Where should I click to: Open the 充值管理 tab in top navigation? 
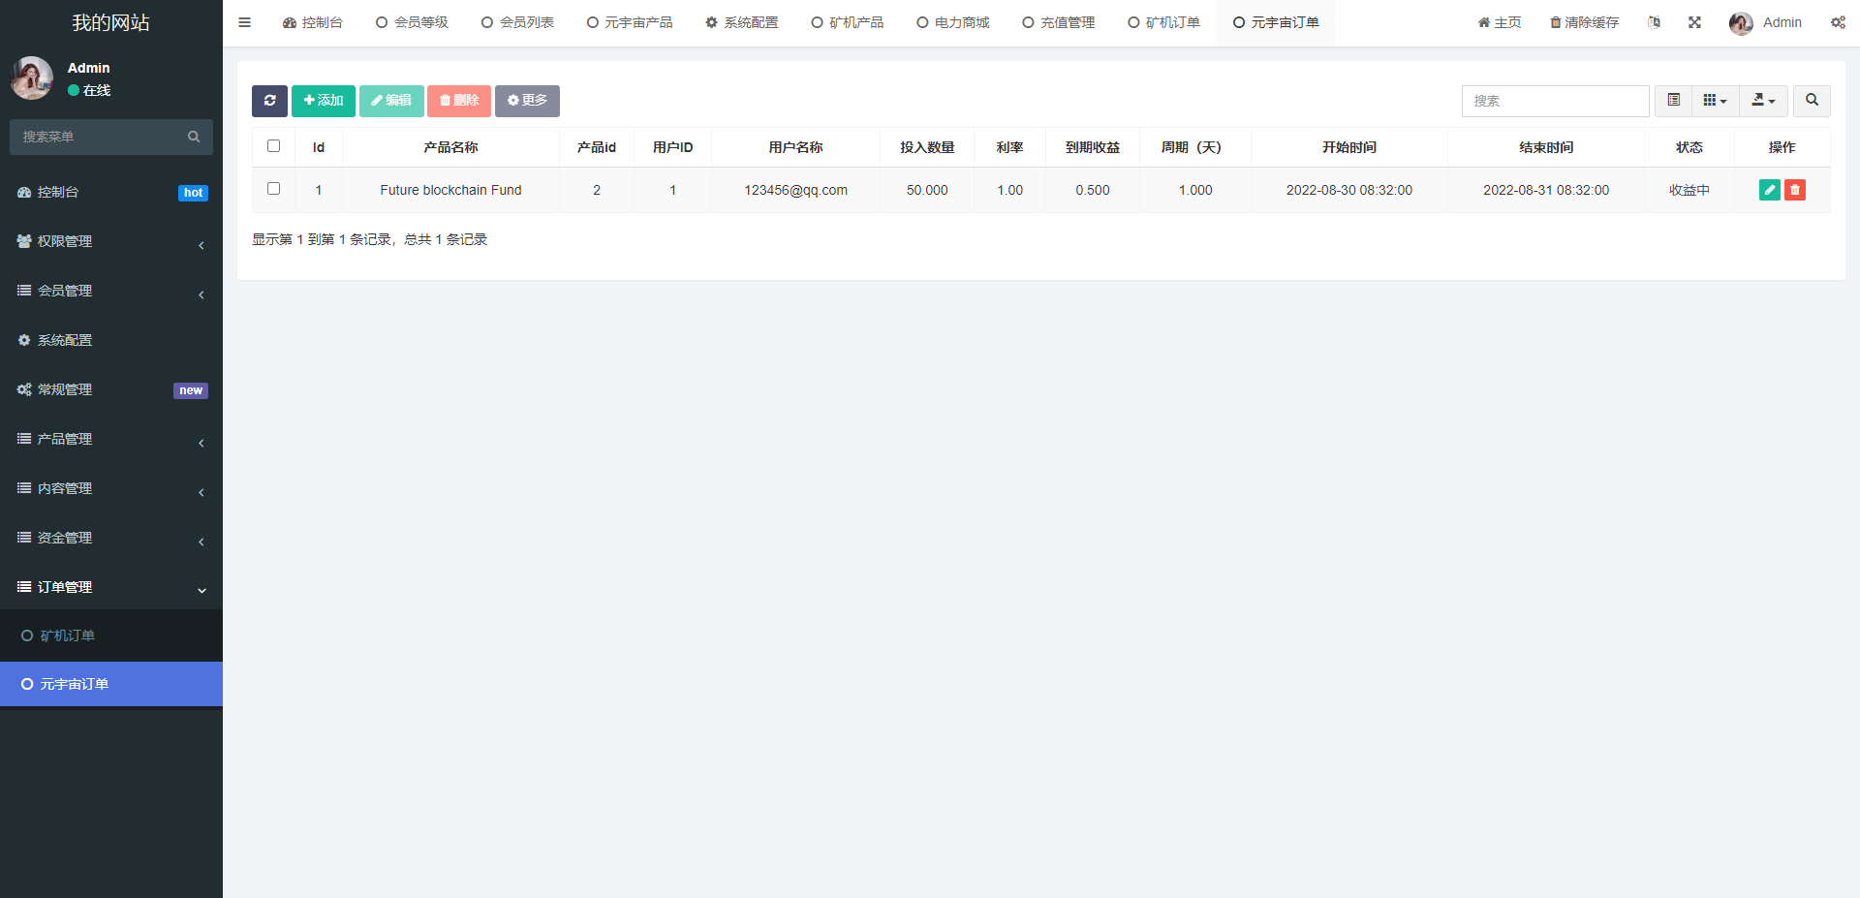point(1057,21)
